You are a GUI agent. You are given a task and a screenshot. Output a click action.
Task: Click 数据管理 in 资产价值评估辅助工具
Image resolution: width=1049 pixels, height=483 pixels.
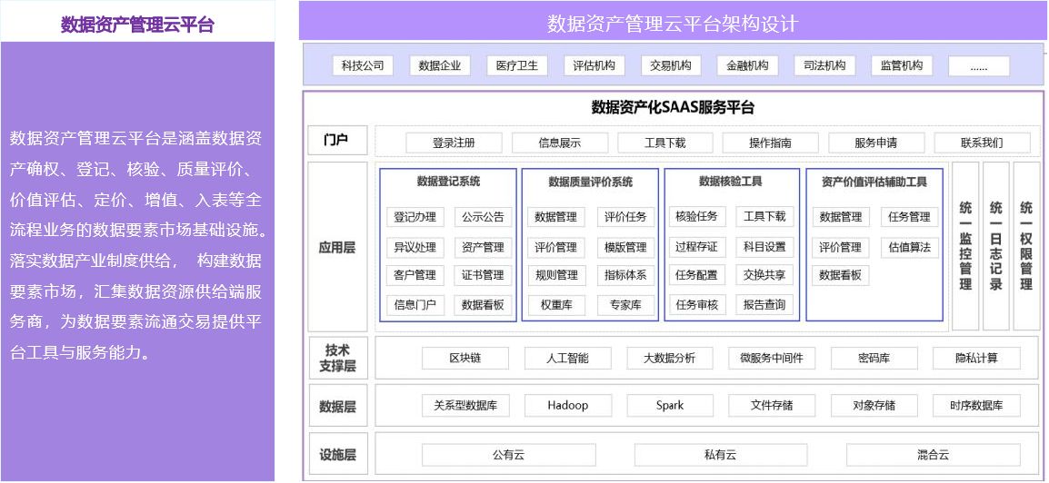point(841,216)
